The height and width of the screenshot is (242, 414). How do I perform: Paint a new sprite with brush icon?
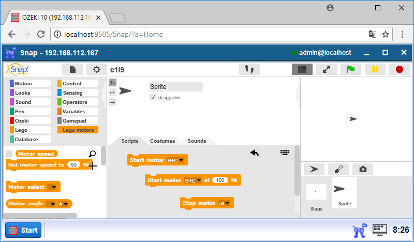pos(338,169)
